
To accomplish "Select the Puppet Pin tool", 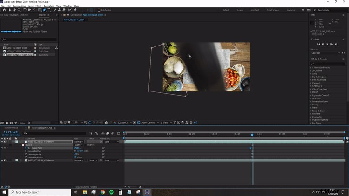I will point(75,10).
